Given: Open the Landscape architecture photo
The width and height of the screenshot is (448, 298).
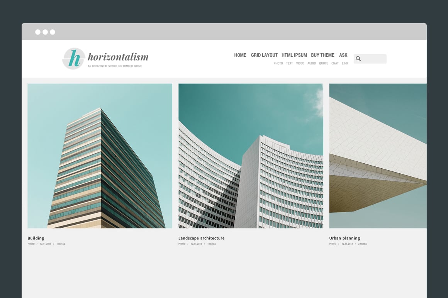Looking at the screenshot, I should pyautogui.click(x=251, y=156).
